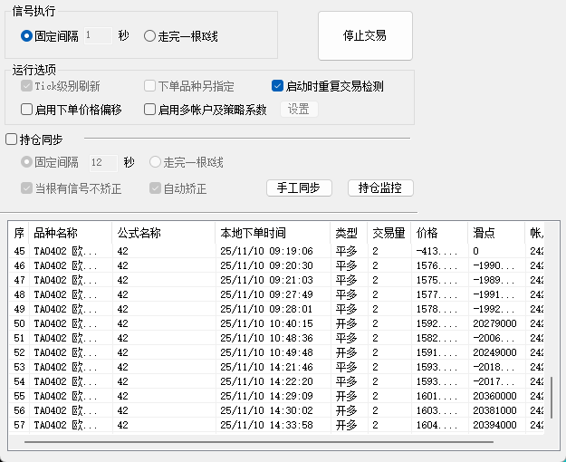Enable 启用多帐户及策略系数 checkbox
This screenshot has height=462, width=566.
pos(150,110)
